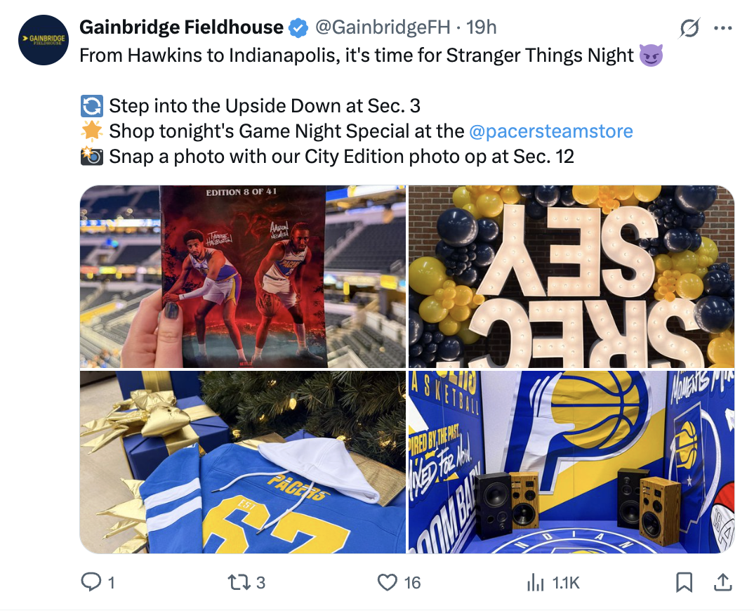Image resolution: width=754 pixels, height=611 pixels.
Task: View post analytics via the views icon
Action: coord(536,582)
